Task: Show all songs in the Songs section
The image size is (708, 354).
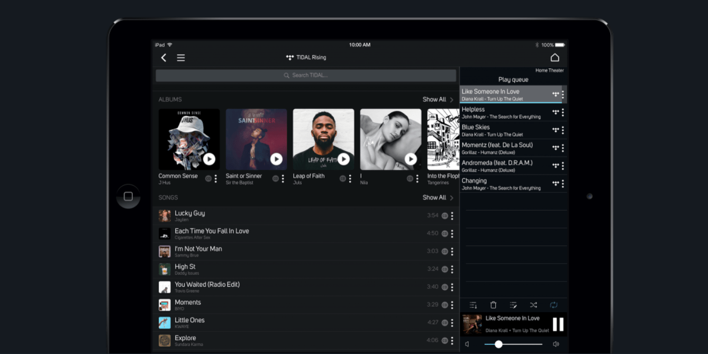Action: pos(438,198)
